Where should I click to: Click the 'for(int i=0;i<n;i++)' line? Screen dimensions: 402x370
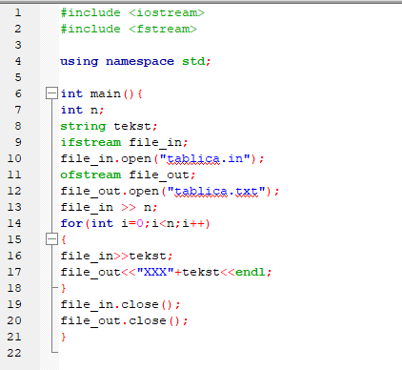point(135,223)
